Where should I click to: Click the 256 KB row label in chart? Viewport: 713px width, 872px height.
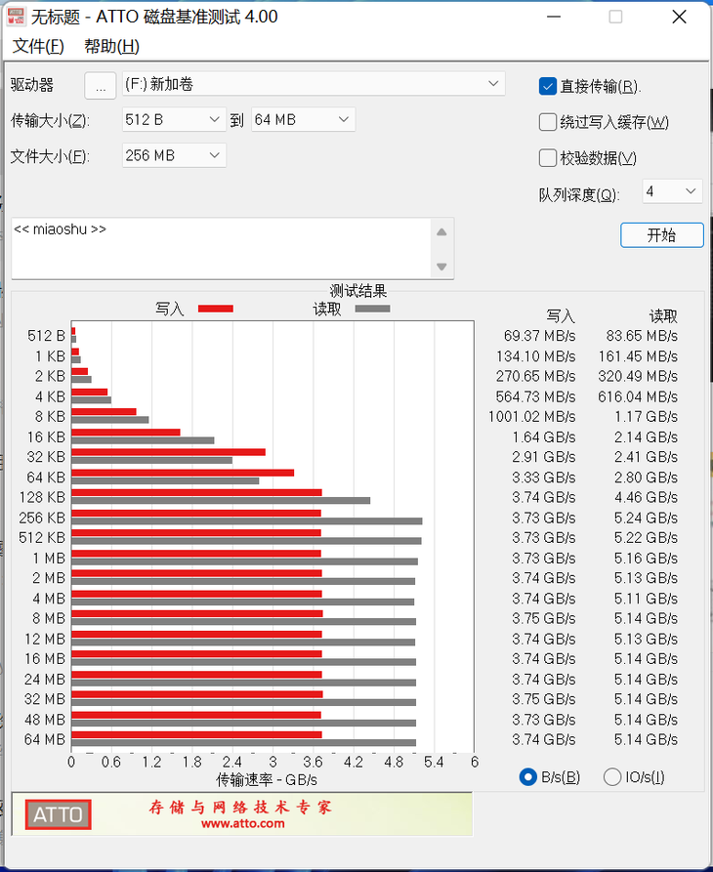[42, 518]
